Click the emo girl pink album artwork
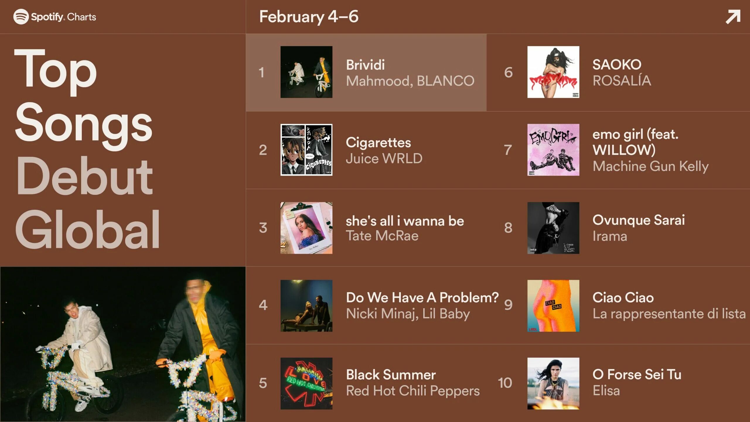This screenshot has height=422, width=750. [553, 150]
